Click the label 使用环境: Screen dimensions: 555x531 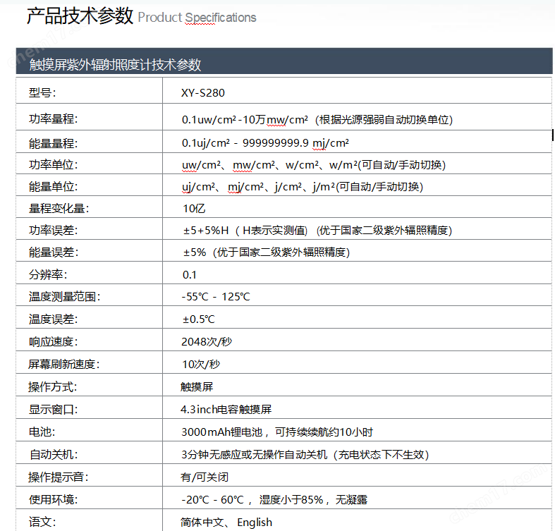click(x=53, y=499)
